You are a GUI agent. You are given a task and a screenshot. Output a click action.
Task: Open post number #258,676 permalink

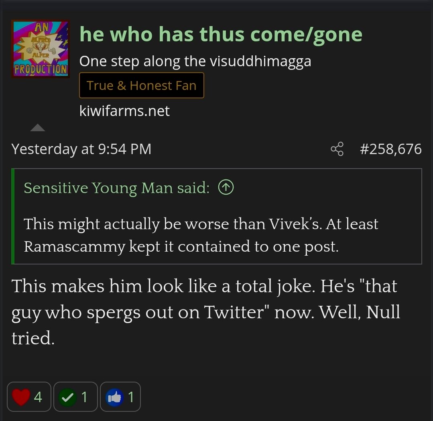pyautogui.click(x=390, y=149)
